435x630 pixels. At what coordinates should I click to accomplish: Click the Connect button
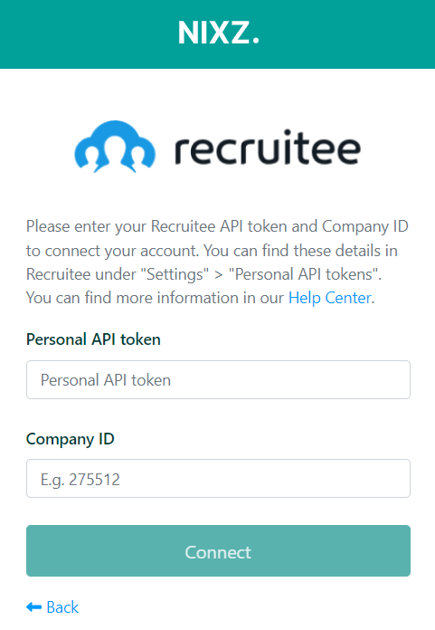click(218, 551)
